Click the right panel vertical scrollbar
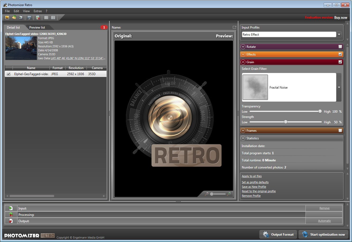 pos(348,106)
